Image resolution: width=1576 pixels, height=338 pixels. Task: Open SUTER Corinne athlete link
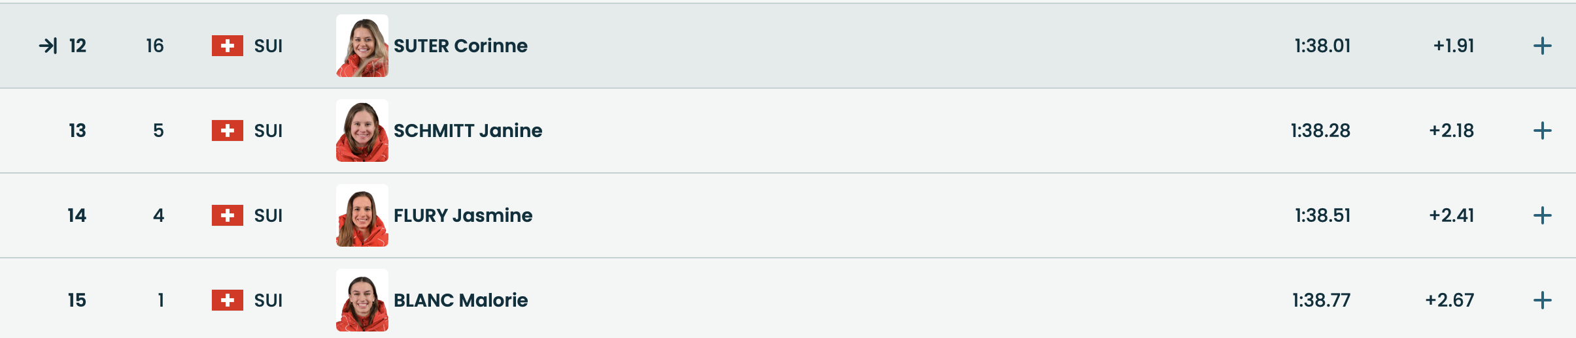point(460,46)
